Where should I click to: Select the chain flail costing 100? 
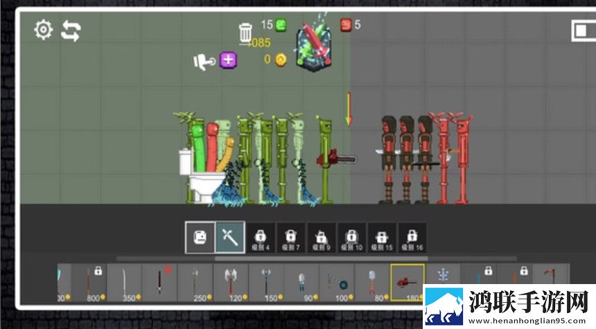pyautogui.click(x=336, y=283)
